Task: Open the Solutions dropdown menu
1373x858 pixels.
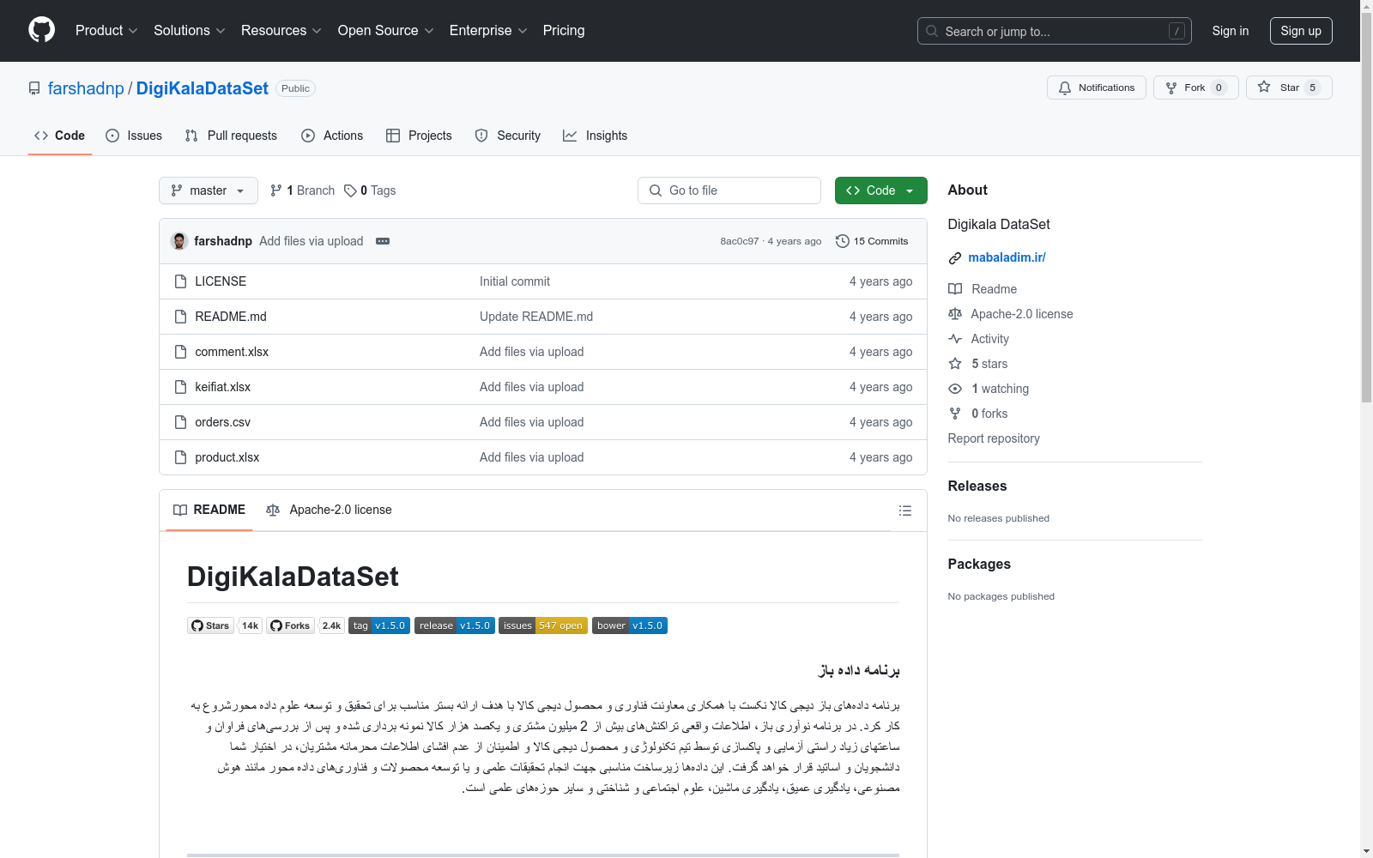Action: (190, 30)
